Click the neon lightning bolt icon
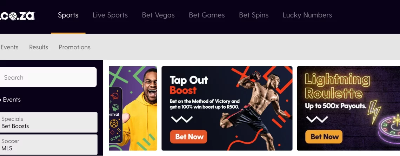Screen dimensions: 400x156 click(374, 111)
